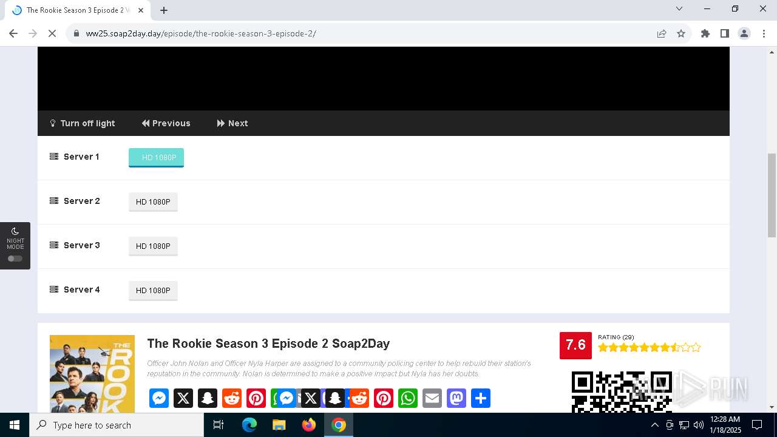
Task: Select Server 2 HD 1080P source
Action: click(x=153, y=202)
